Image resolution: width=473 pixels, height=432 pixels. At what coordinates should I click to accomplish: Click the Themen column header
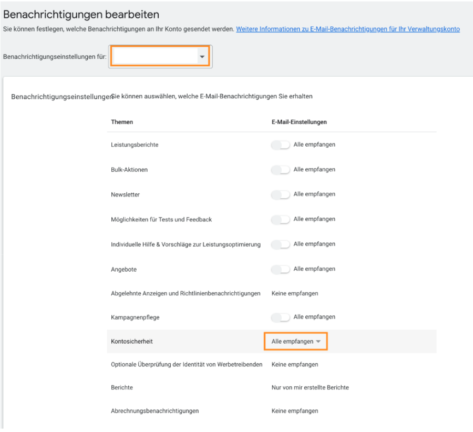(122, 122)
